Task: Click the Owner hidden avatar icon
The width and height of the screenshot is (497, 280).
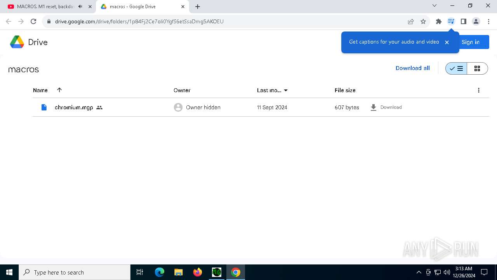Action: click(178, 107)
